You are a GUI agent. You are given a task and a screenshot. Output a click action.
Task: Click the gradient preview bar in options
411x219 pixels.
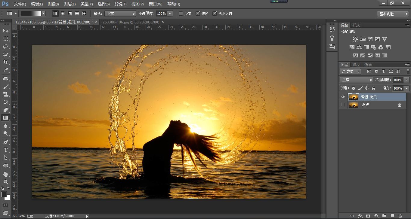tap(31, 14)
